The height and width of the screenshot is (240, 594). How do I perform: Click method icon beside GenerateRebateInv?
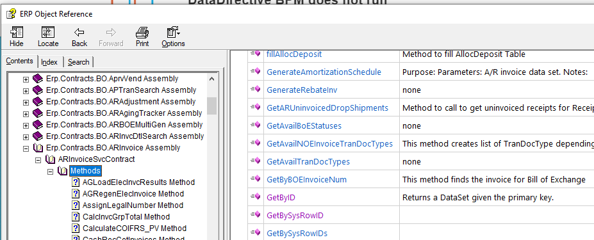click(x=255, y=90)
